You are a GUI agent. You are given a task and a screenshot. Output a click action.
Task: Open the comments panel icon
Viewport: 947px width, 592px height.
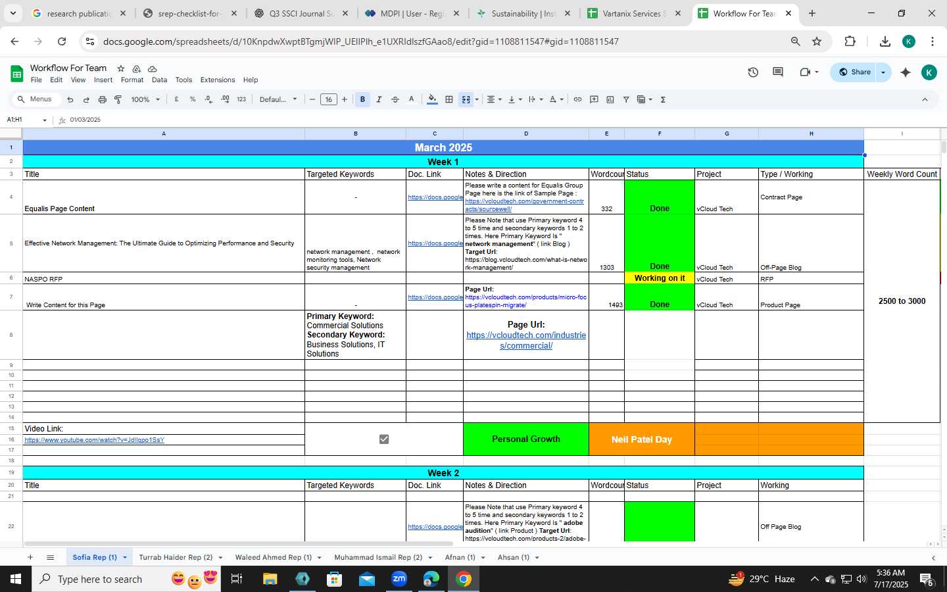(x=778, y=72)
